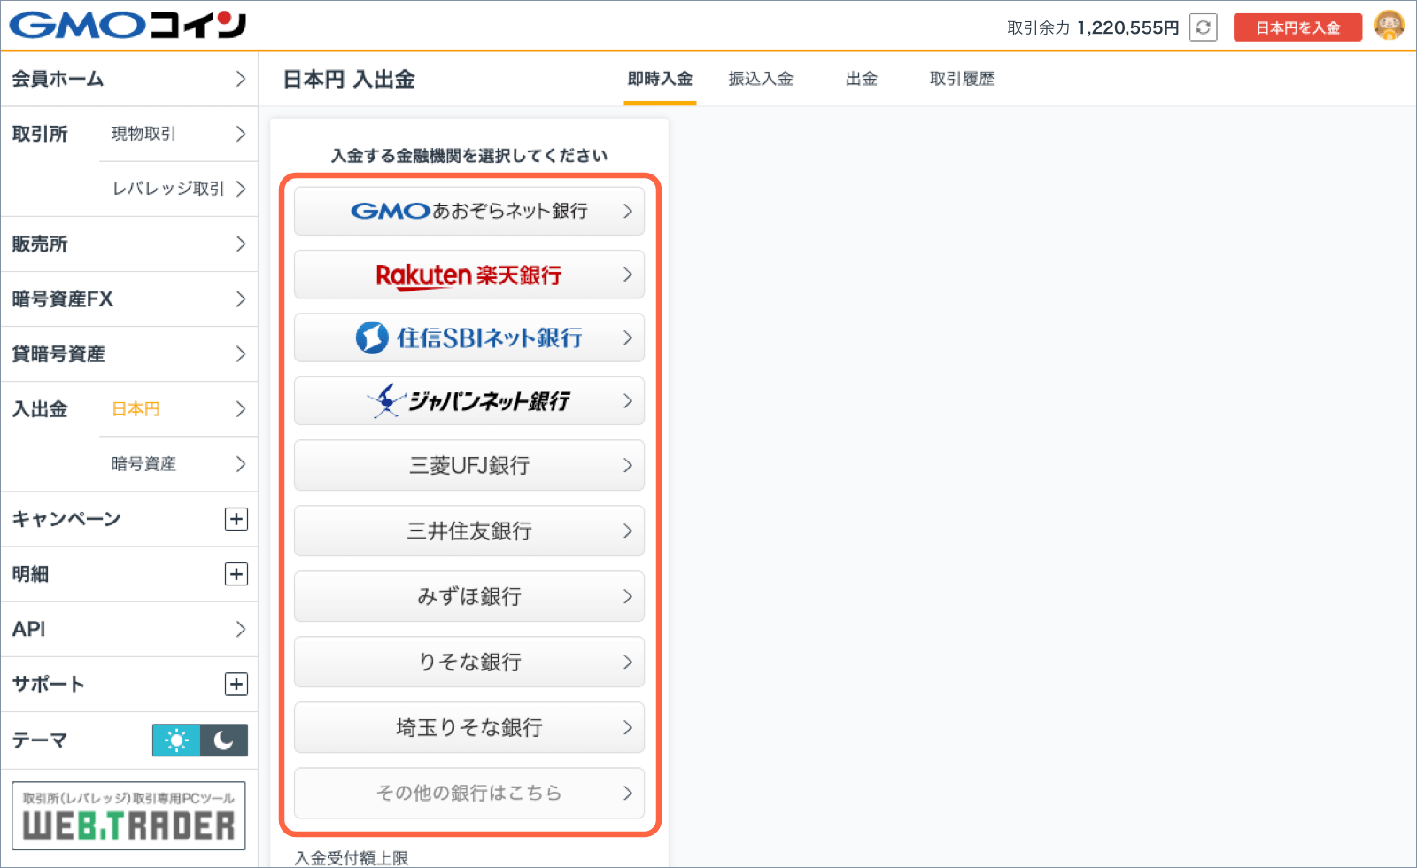The width and height of the screenshot is (1417, 868).
Task: Select 日本円 under 入出金
Action: coord(178,408)
